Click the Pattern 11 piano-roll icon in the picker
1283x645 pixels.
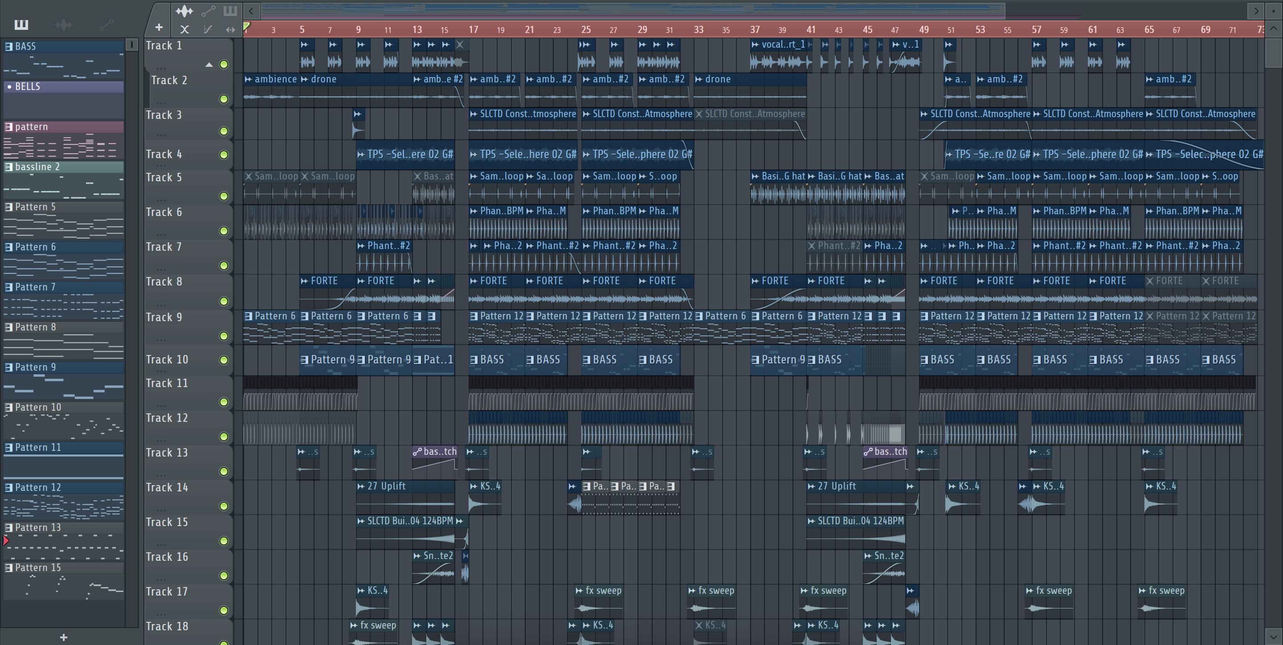pyautogui.click(x=8, y=448)
